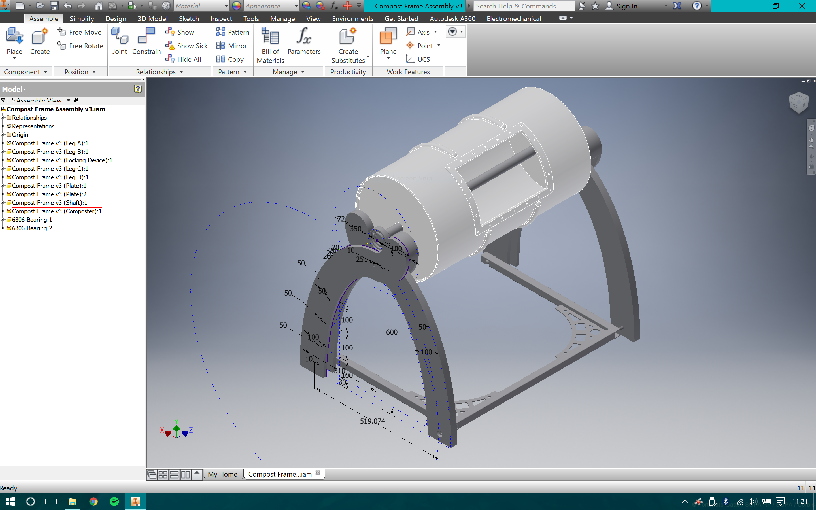
Task: Expand the Assembly View dropdown arrow
Action: pyautogui.click(x=69, y=100)
